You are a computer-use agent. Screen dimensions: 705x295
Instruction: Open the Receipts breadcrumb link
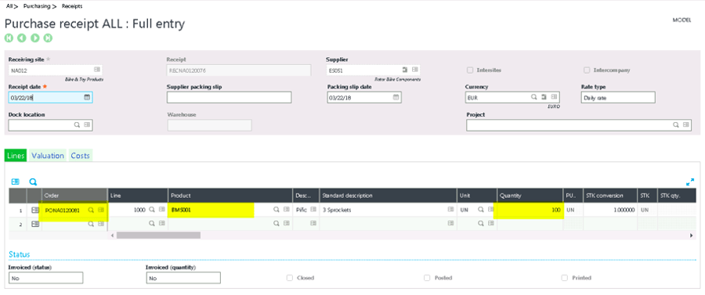(72, 6)
